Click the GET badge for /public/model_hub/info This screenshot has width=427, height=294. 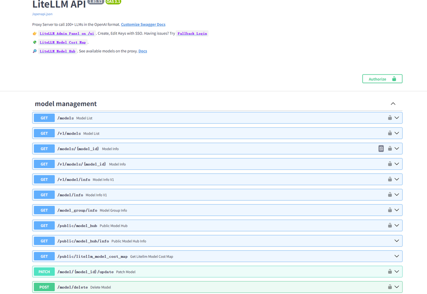pos(44,241)
